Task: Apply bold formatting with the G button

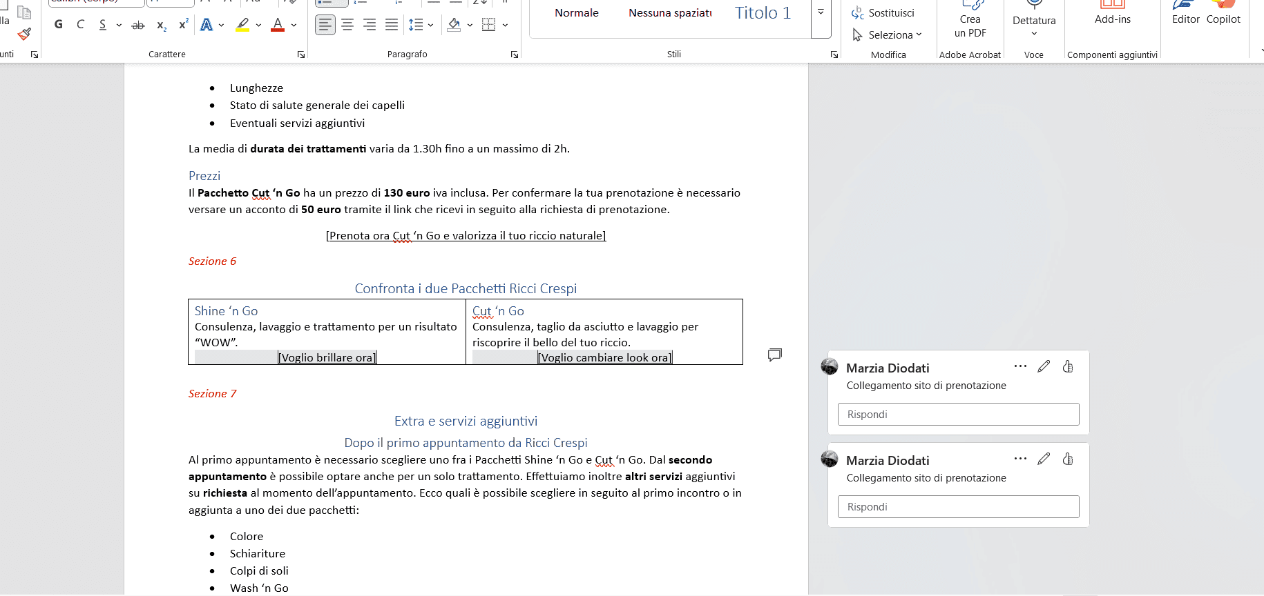Action: pyautogui.click(x=59, y=25)
